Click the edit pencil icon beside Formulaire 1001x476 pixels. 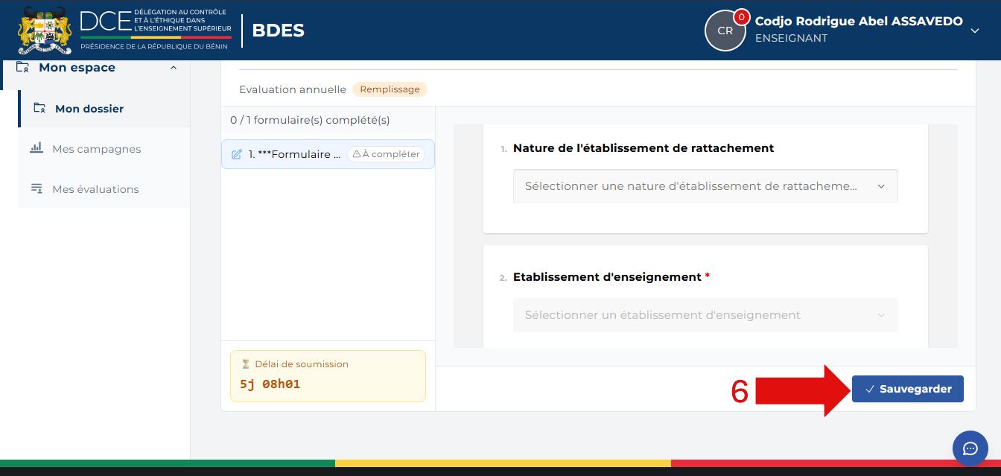(237, 154)
